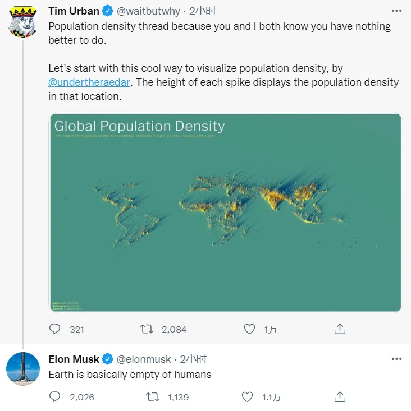Like Tim Urban's tweet
This screenshot has height=411, width=411.
click(250, 329)
